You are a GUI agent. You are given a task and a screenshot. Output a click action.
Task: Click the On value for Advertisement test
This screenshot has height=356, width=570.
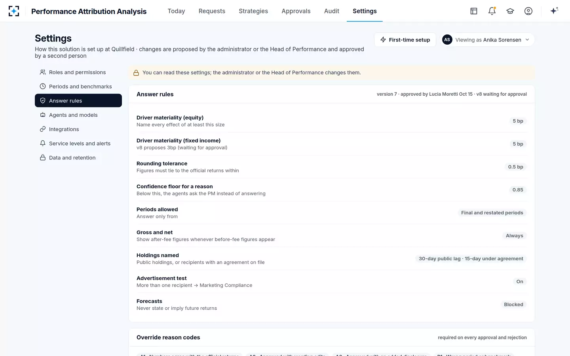click(520, 282)
